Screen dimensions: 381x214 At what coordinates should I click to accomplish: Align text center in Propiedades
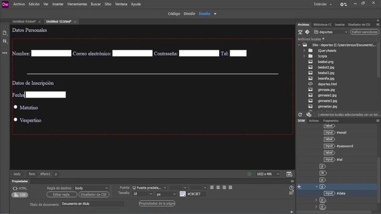click(218, 187)
